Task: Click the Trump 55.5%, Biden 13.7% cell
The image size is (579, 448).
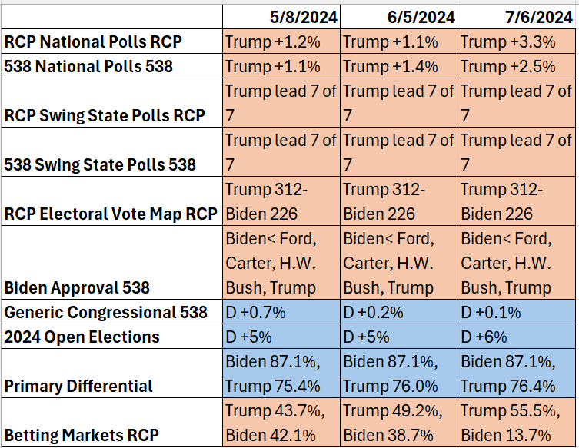Action: (517, 423)
